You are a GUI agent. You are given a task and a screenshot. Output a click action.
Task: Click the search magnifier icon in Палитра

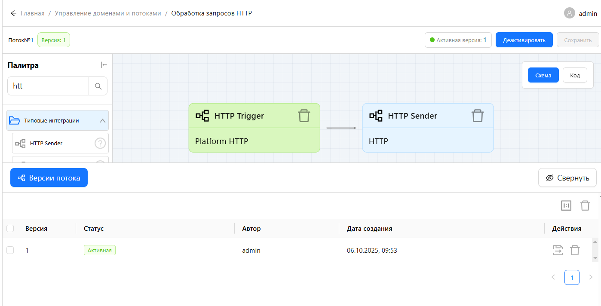(x=98, y=86)
